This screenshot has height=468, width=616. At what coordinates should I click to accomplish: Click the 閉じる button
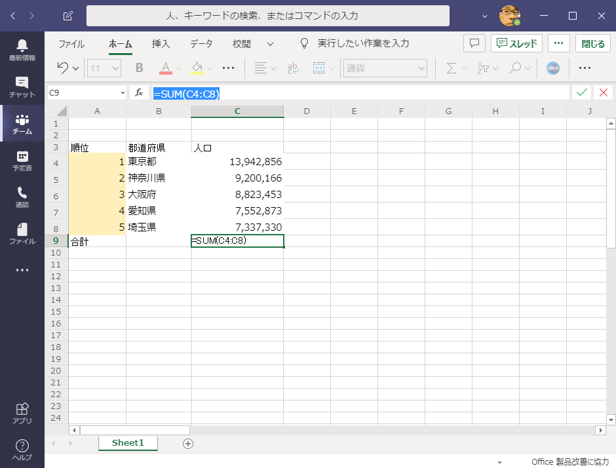(593, 44)
